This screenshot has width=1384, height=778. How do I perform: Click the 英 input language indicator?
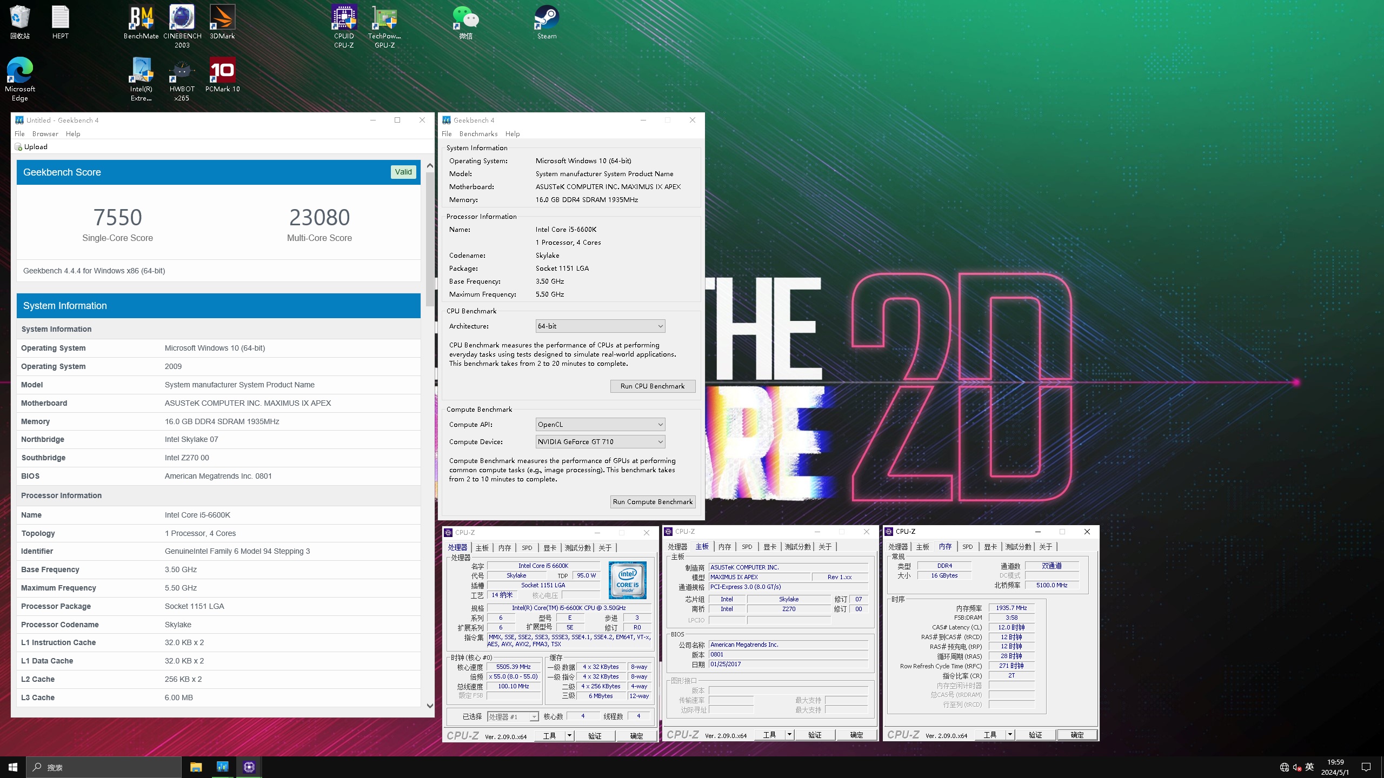1309,767
